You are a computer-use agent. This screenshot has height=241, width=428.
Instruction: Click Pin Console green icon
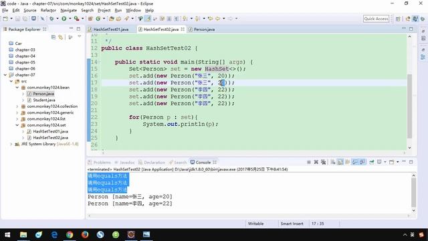(x=372, y=162)
